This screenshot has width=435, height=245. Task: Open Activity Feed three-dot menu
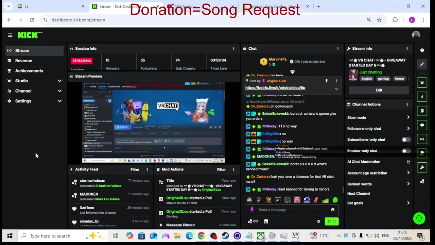(x=147, y=169)
